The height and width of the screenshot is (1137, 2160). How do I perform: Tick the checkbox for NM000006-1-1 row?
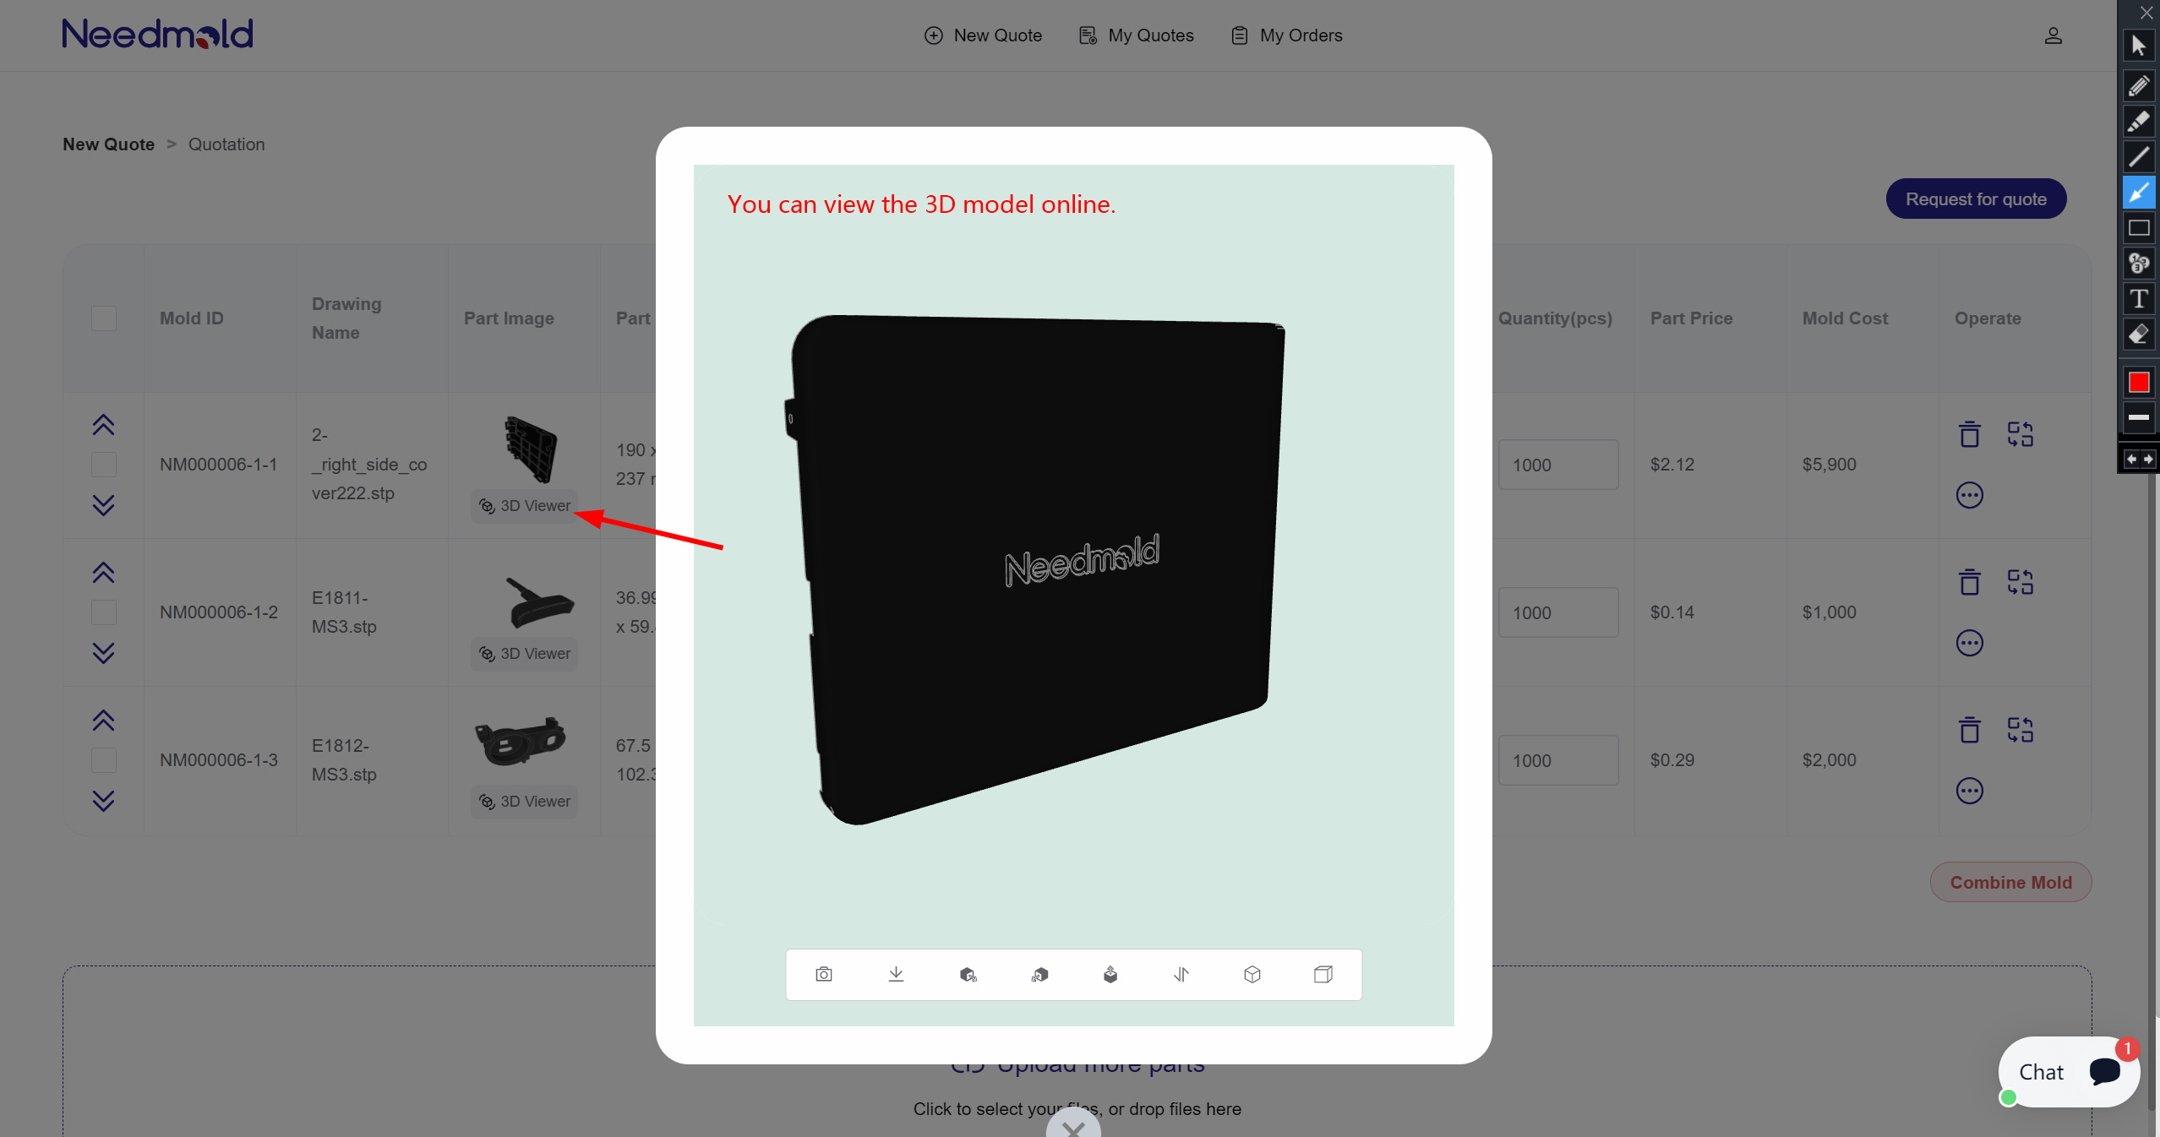(x=104, y=465)
